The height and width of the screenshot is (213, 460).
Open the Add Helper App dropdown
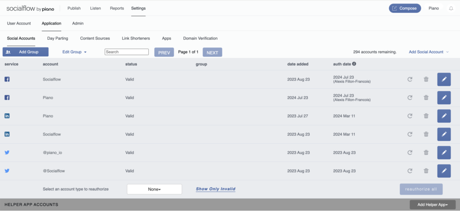click(433, 205)
